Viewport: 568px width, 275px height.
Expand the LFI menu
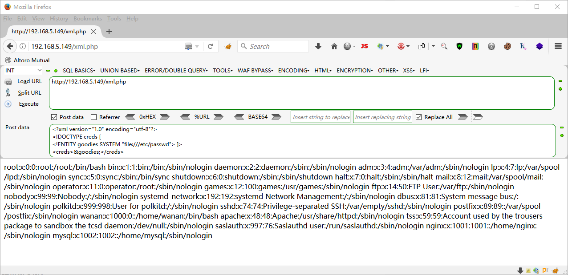(x=424, y=70)
